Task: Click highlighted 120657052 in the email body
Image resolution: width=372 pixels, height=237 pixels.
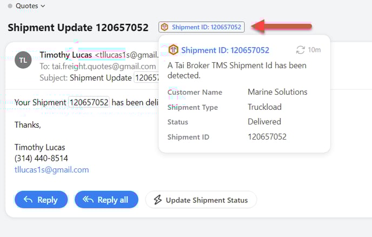Action: click(89, 102)
